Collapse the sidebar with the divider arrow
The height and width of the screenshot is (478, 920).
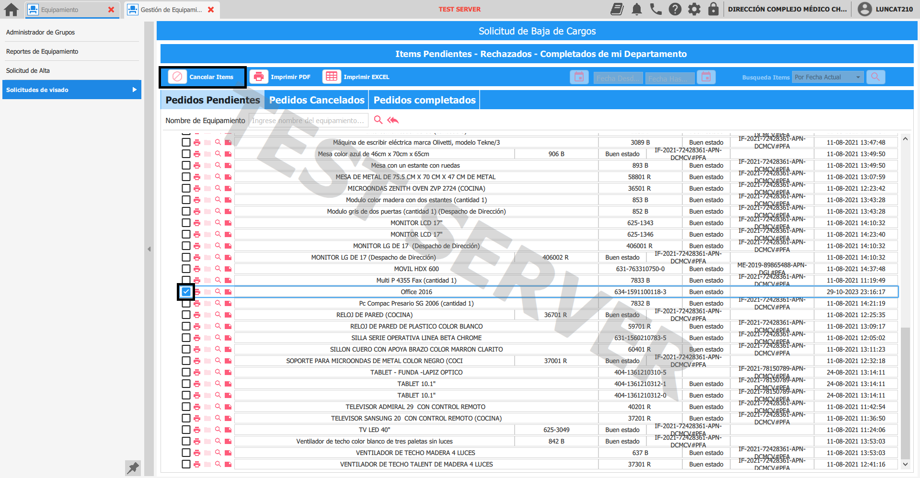tap(149, 249)
